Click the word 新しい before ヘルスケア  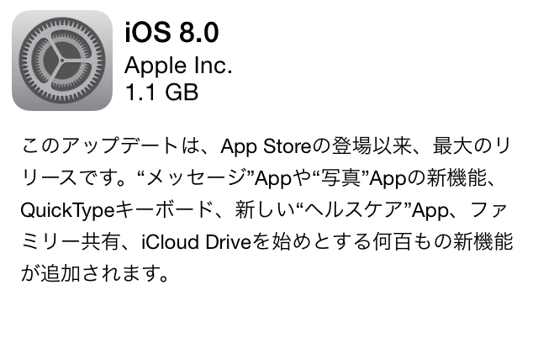265,209
